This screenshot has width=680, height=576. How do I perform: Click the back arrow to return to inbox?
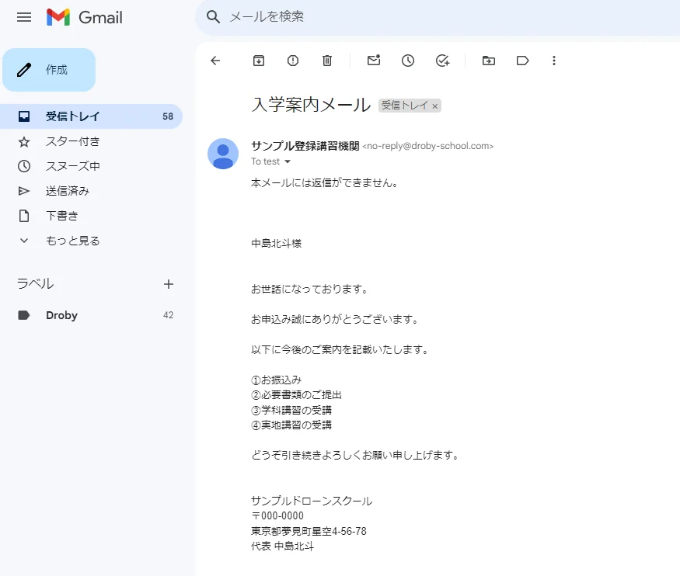[x=216, y=61]
